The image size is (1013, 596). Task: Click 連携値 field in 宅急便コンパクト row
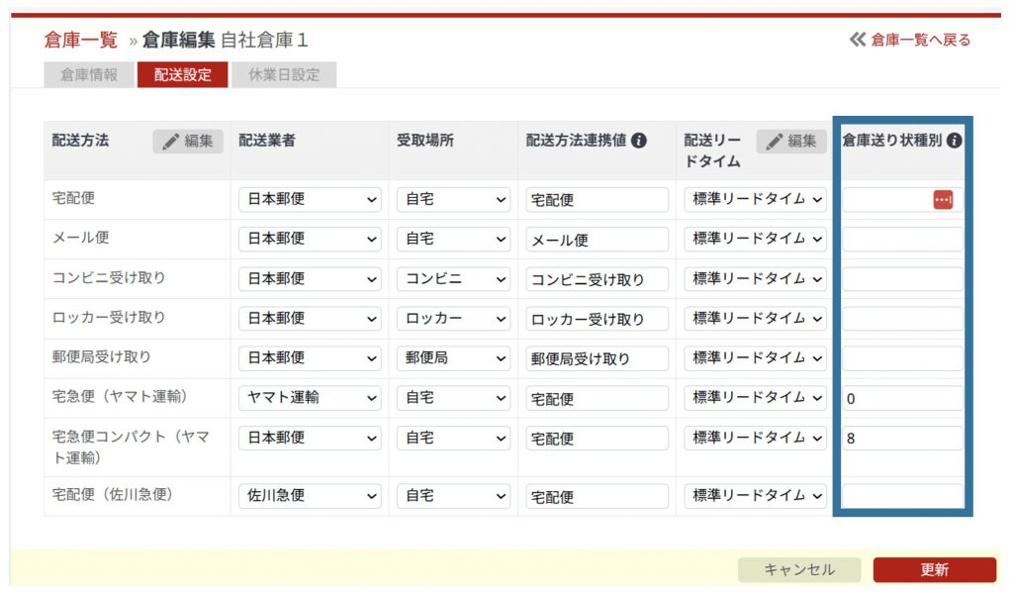(x=597, y=439)
